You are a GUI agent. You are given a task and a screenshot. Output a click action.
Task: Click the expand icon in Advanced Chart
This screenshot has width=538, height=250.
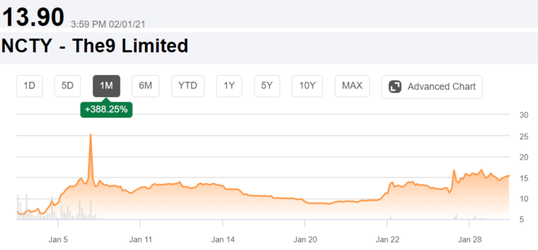click(395, 86)
